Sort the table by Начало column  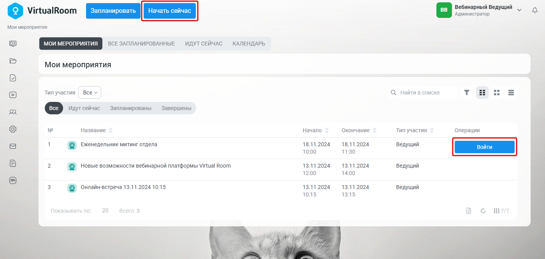click(x=316, y=130)
